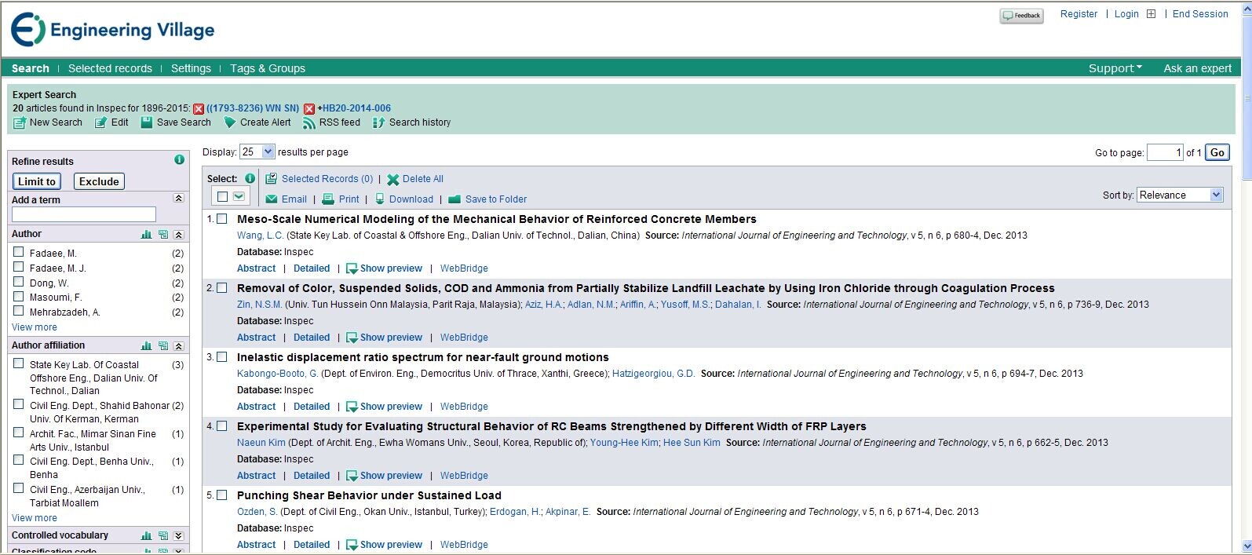Click the Save Search icon
This screenshot has height=555, width=1252.
pos(146,122)
